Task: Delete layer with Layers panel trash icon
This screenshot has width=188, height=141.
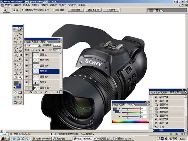Action: coord(57,92)
